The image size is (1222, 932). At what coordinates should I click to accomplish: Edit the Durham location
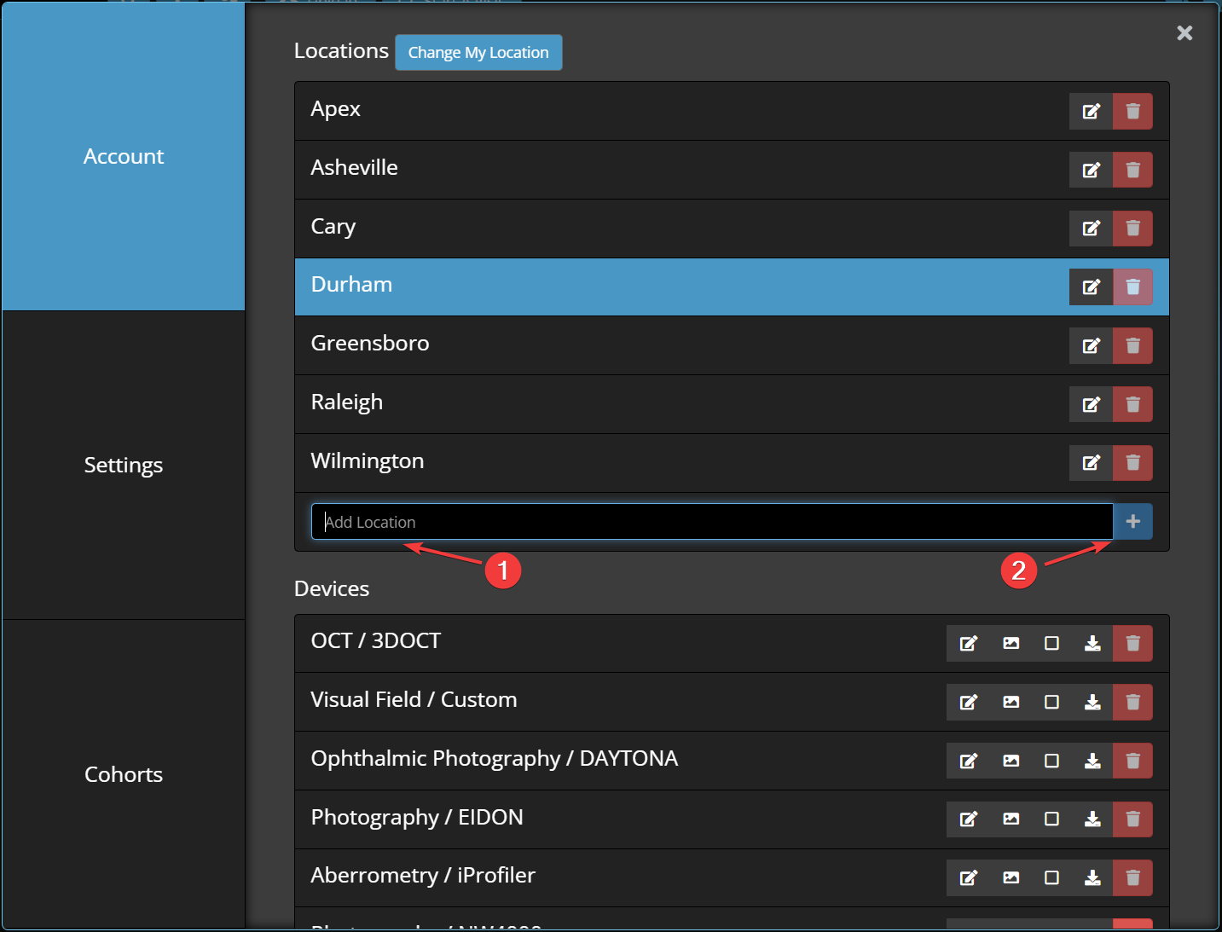pyautogui.click(x=1092, y=287)
